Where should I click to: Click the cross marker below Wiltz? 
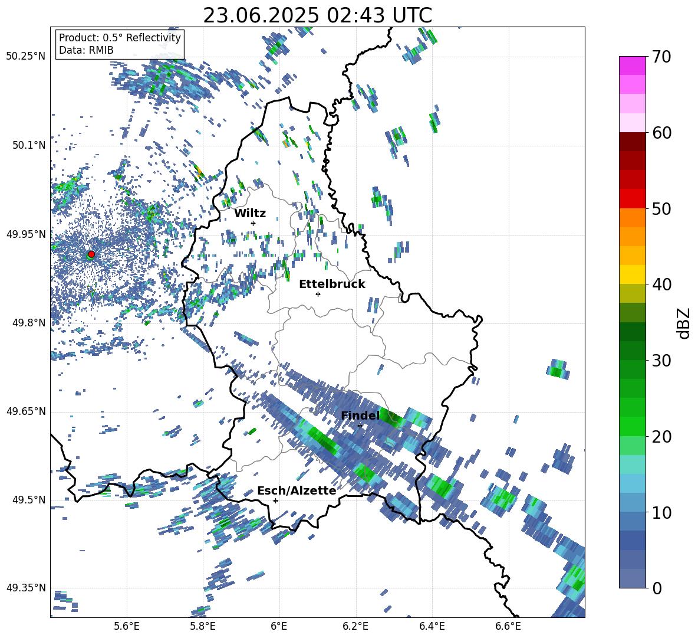[x=253, y=223]
